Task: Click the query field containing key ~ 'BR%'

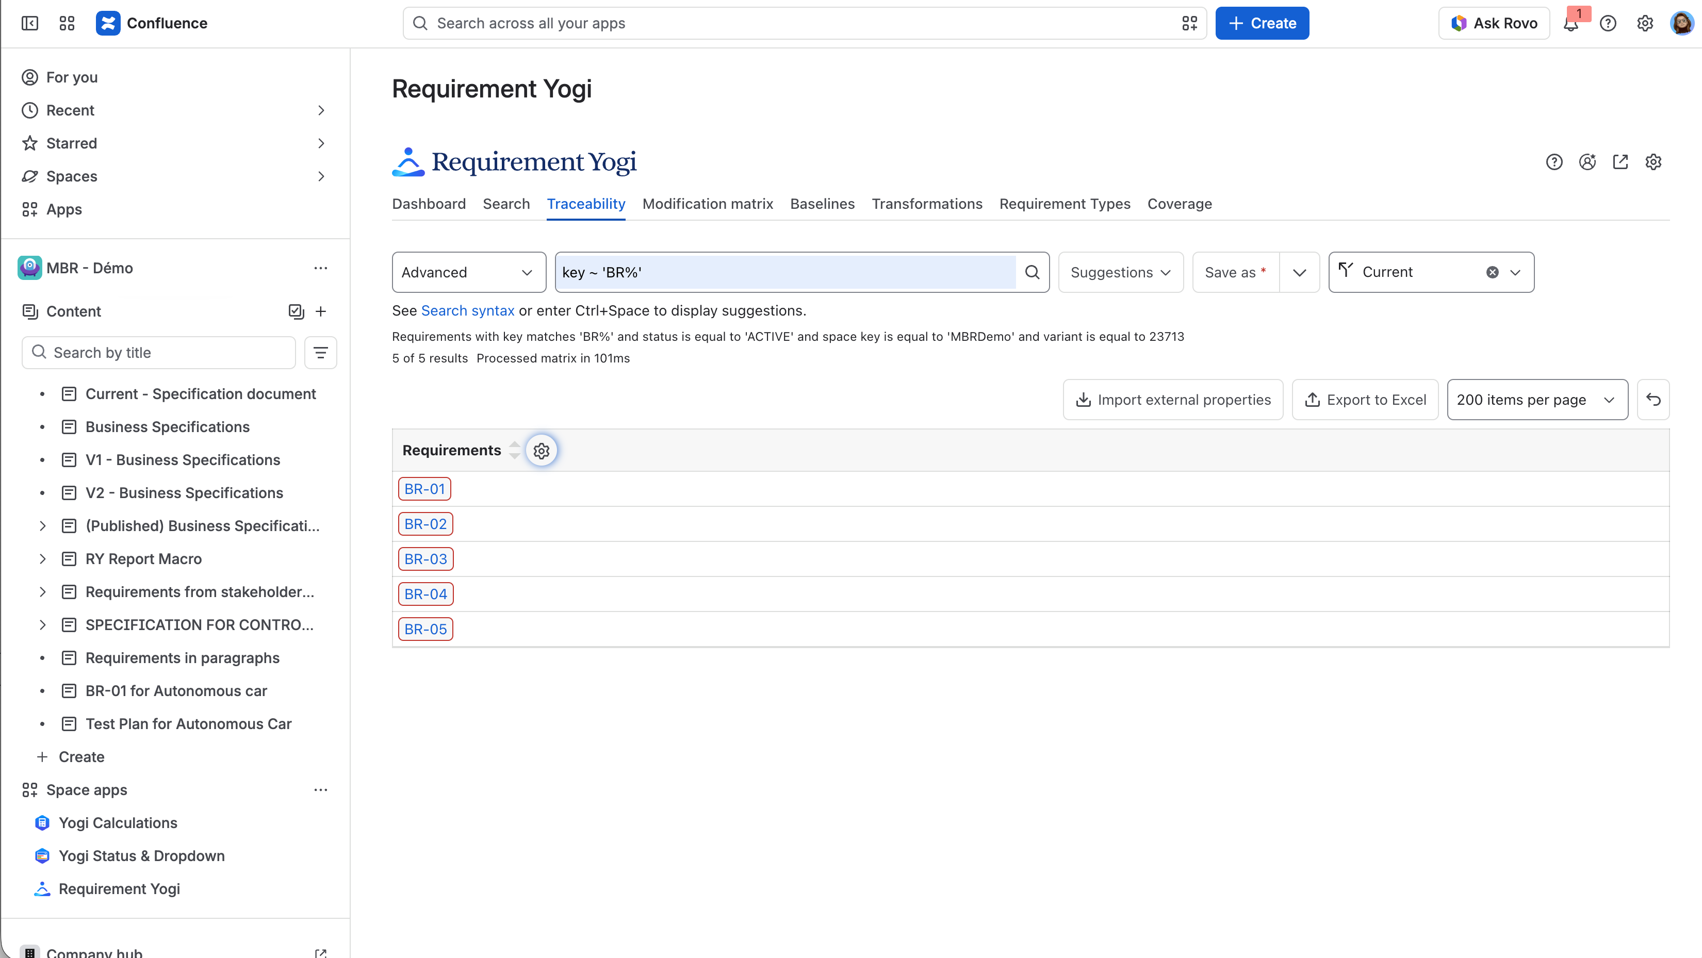Action: tap(785, 272)
